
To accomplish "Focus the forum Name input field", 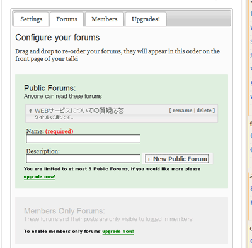I will tap(83, 139).
